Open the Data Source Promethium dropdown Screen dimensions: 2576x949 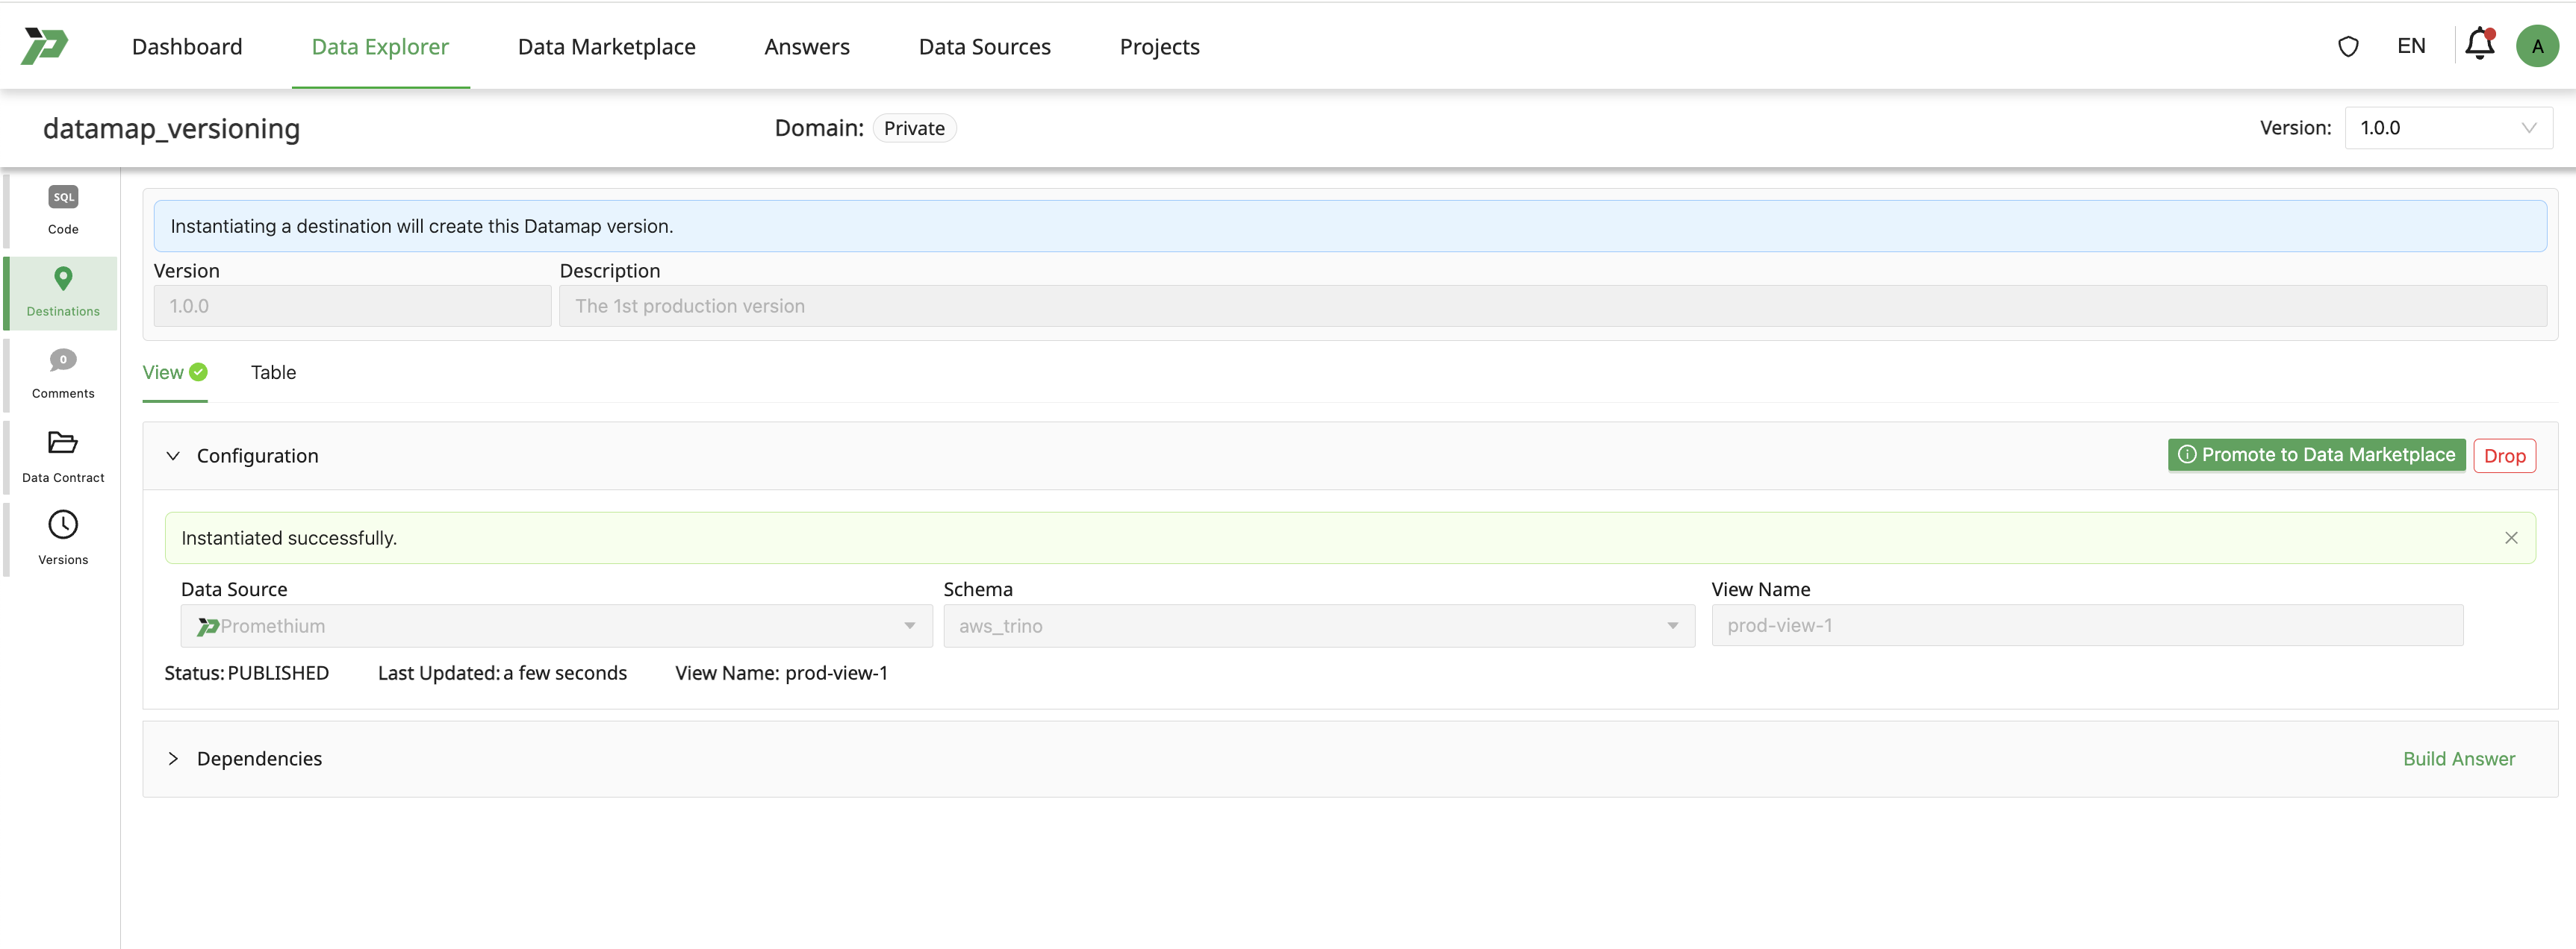point(556,627)
